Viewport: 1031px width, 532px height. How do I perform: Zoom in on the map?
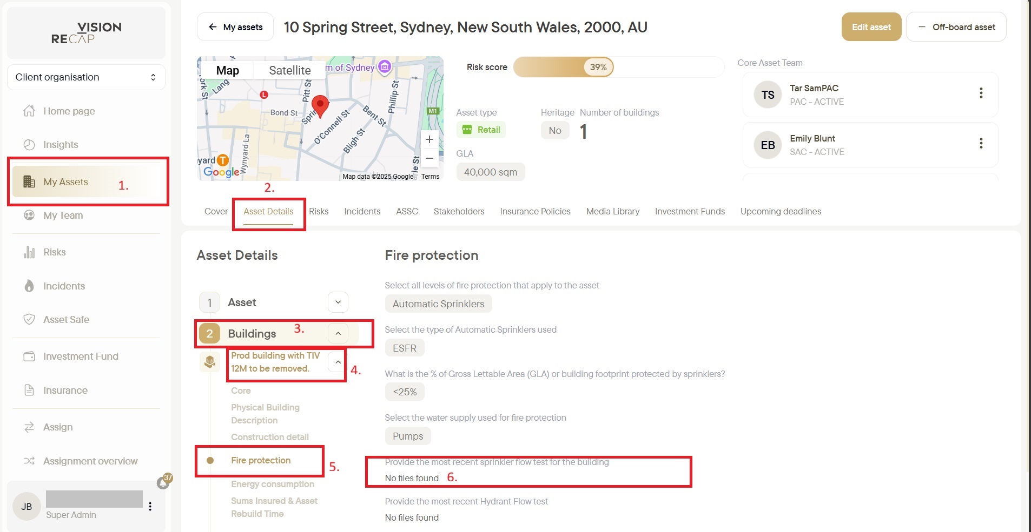tap(429, 139)
